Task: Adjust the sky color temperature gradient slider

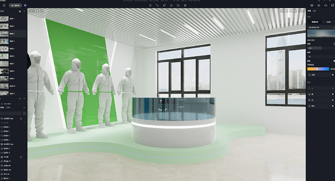Action: 318,69
